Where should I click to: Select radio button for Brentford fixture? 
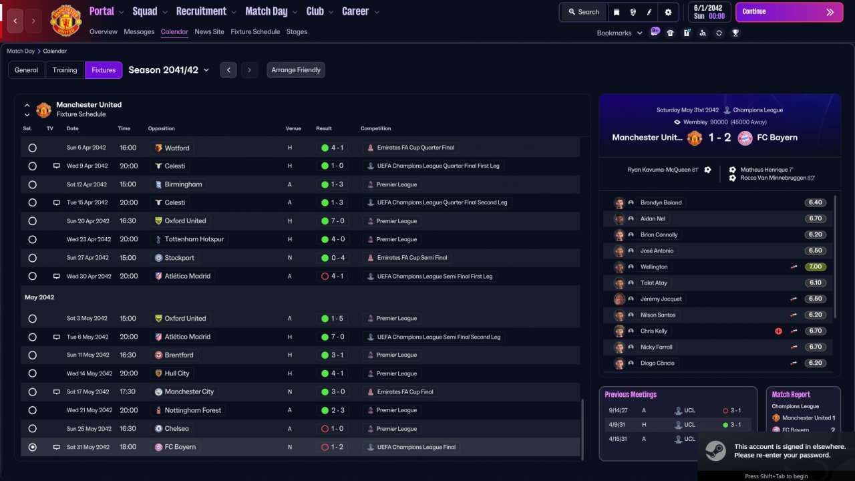(x=33, y=355)
